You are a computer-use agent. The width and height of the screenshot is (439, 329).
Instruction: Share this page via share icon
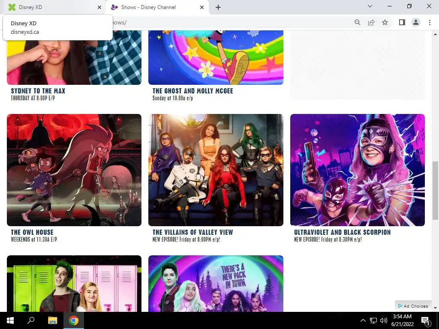coord(371,22)
